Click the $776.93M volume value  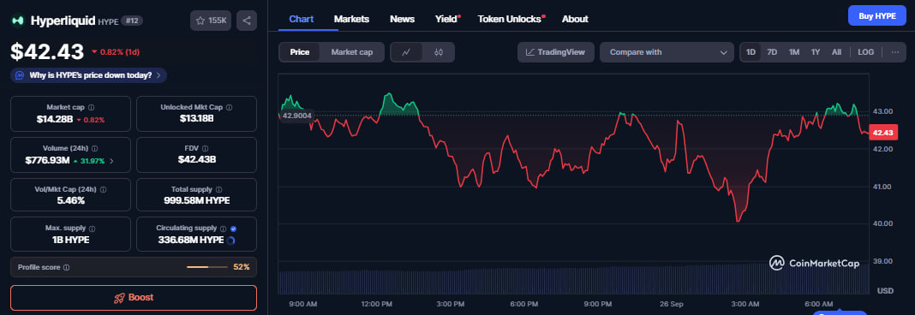pos(47,160)
